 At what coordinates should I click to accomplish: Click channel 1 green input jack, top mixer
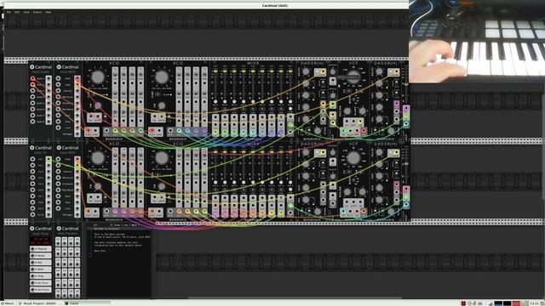215,133
